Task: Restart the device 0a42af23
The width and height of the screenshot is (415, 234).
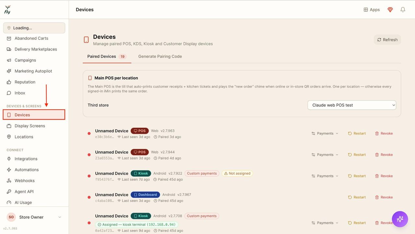Action: click(357, 223)
